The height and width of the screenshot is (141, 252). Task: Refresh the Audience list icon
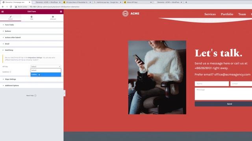coord(10,72)
